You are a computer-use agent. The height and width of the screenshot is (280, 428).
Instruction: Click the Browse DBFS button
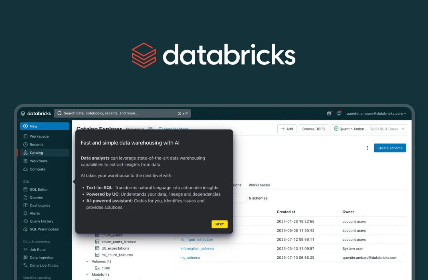coord(313,129)
